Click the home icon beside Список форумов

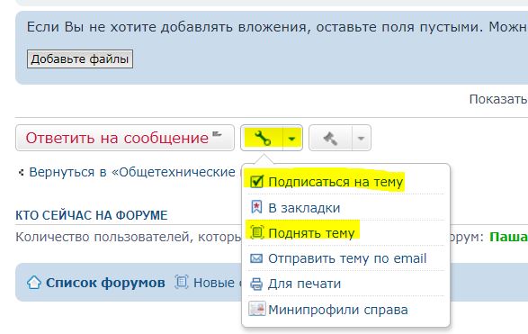[34, 283]
